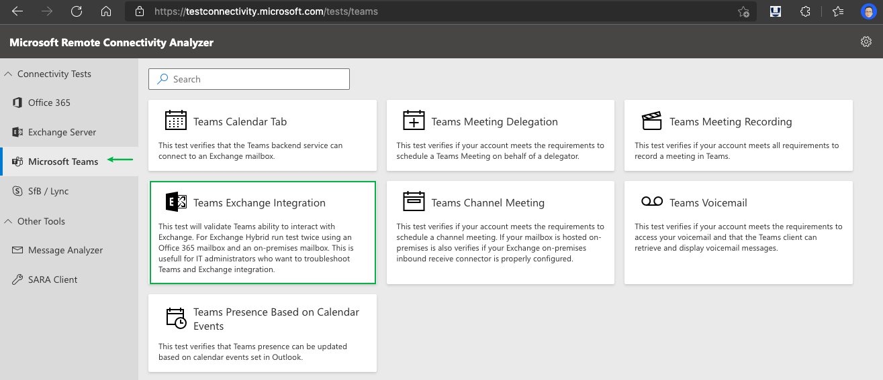Click the Teams Voicemail test title
The width and height of the screenshot is (883, 380).
[708, 202]
